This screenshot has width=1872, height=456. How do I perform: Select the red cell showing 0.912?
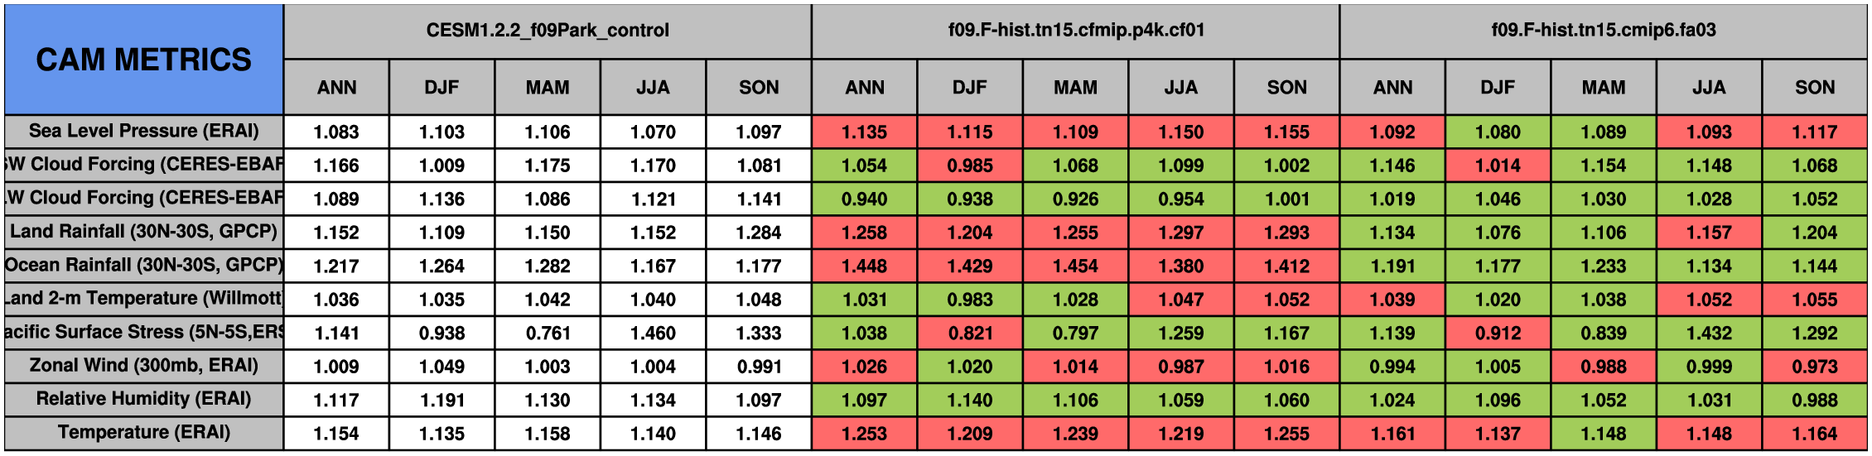coord(1498,333)
